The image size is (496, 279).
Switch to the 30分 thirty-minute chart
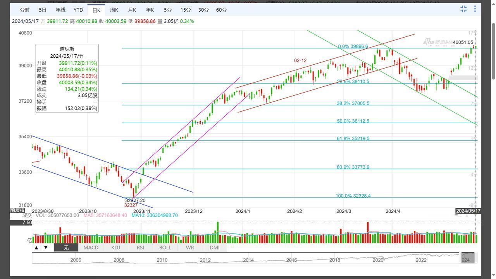click(x=203, y=10)
